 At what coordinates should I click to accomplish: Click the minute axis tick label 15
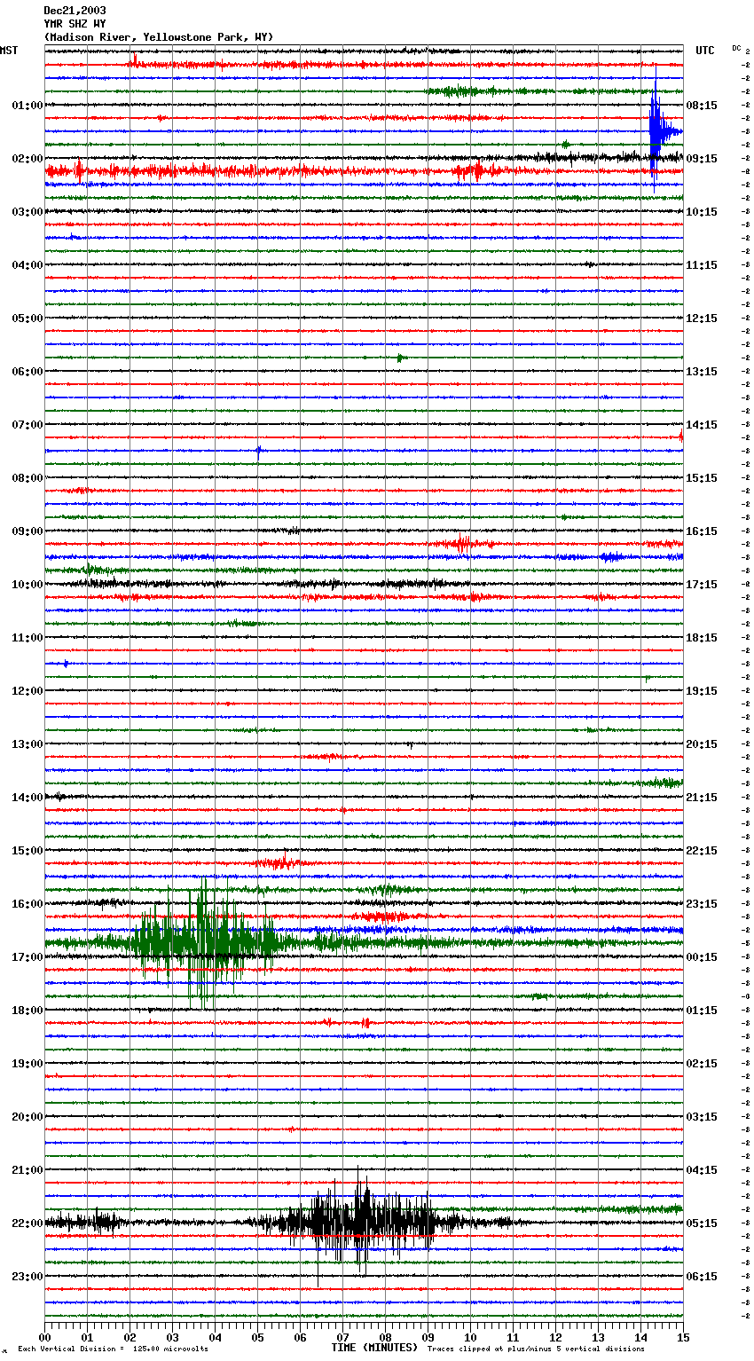[x=683, y=1337]
